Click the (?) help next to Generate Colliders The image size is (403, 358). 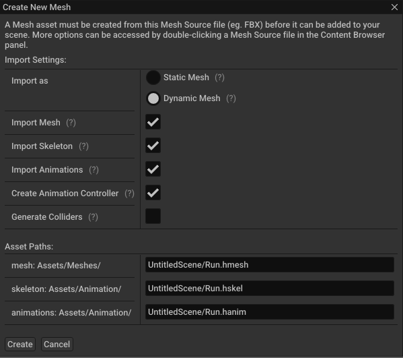point(94,217)
